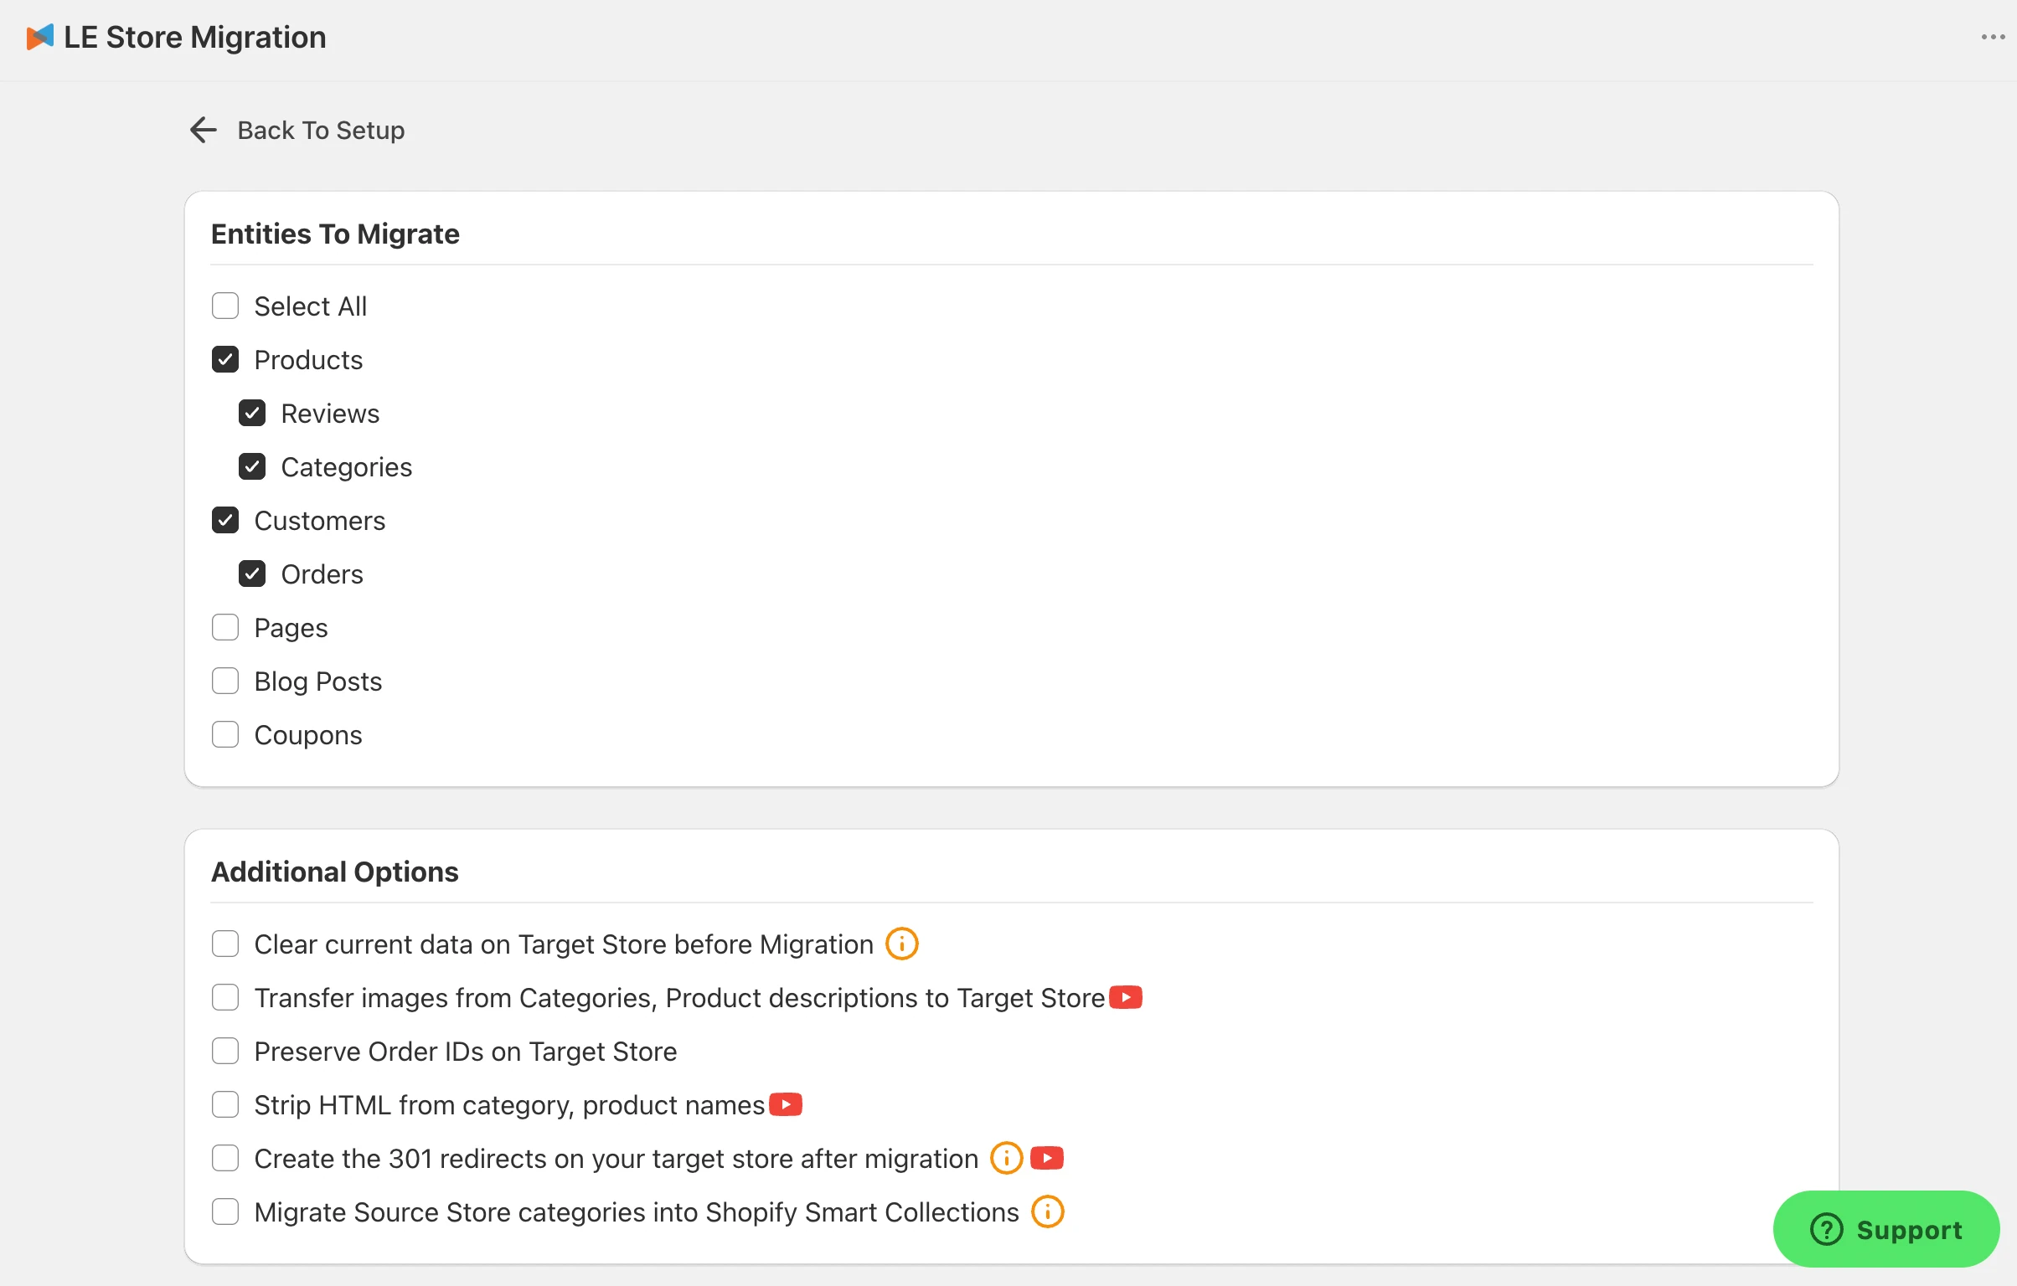
Task: Open the YouTube video for 301 redirects
Action: pyautogui.click(x=1047, y=1158)
